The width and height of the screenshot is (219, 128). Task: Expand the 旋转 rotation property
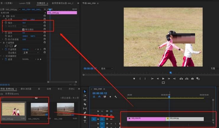click(3, 33)
